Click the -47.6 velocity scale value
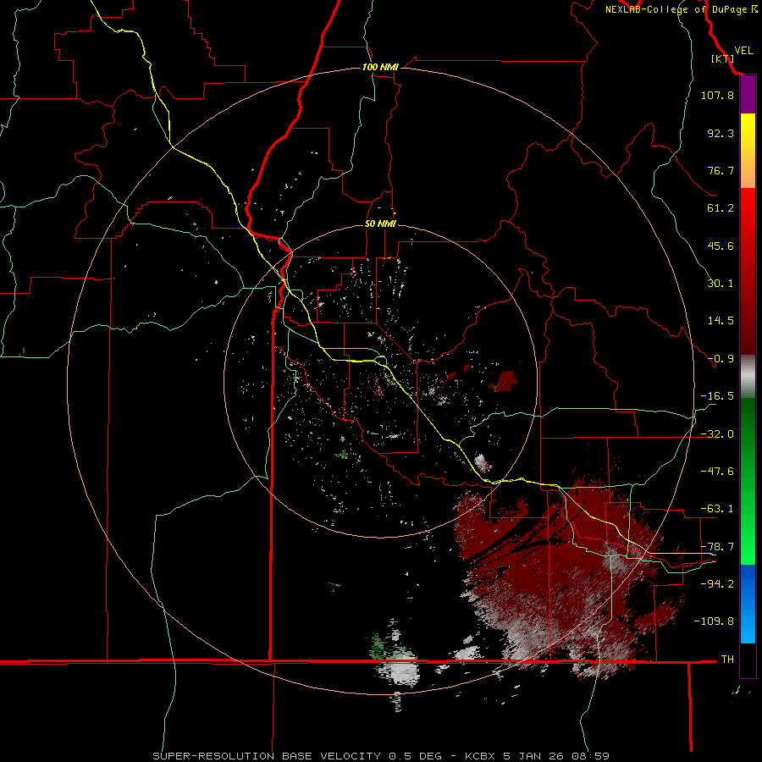The width and height of the screenshot is (762, 762). click(717, 472)
